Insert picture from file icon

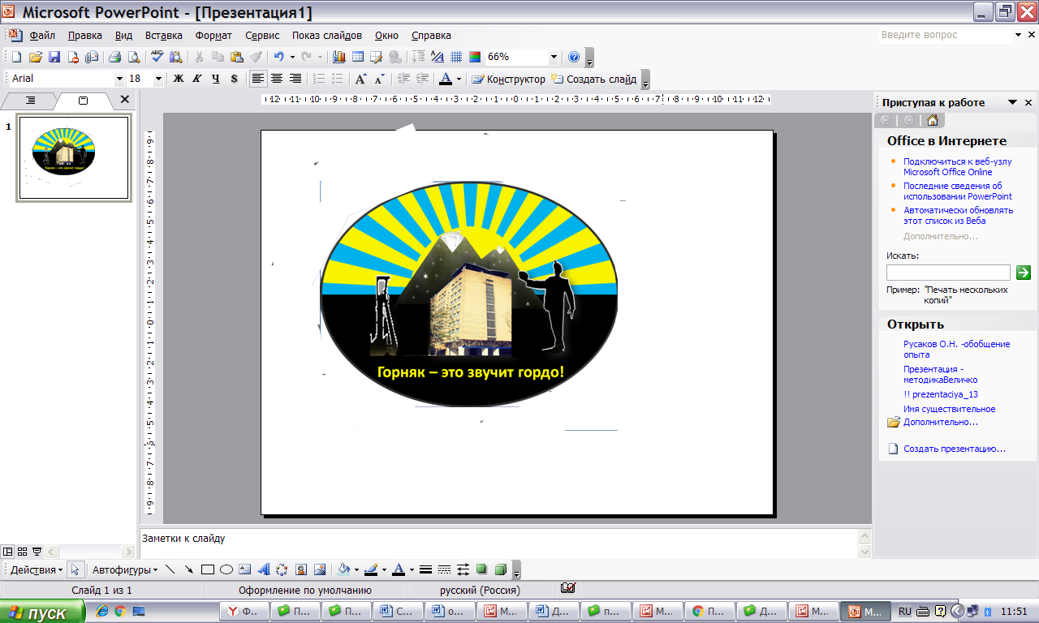(320, 569)
